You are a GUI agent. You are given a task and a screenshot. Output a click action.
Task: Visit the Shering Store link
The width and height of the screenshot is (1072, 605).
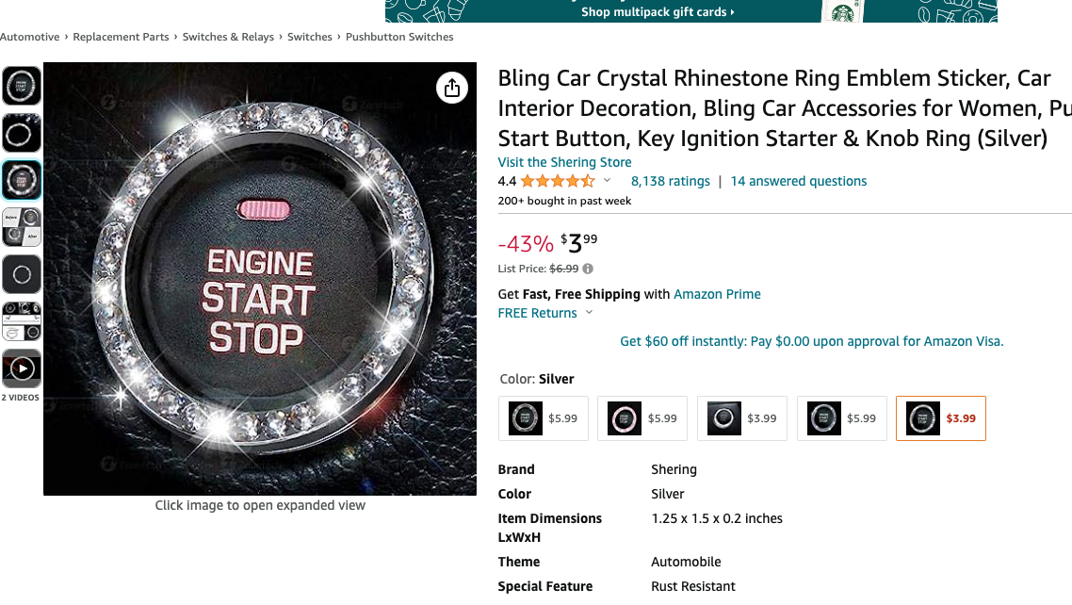point(564,162)
